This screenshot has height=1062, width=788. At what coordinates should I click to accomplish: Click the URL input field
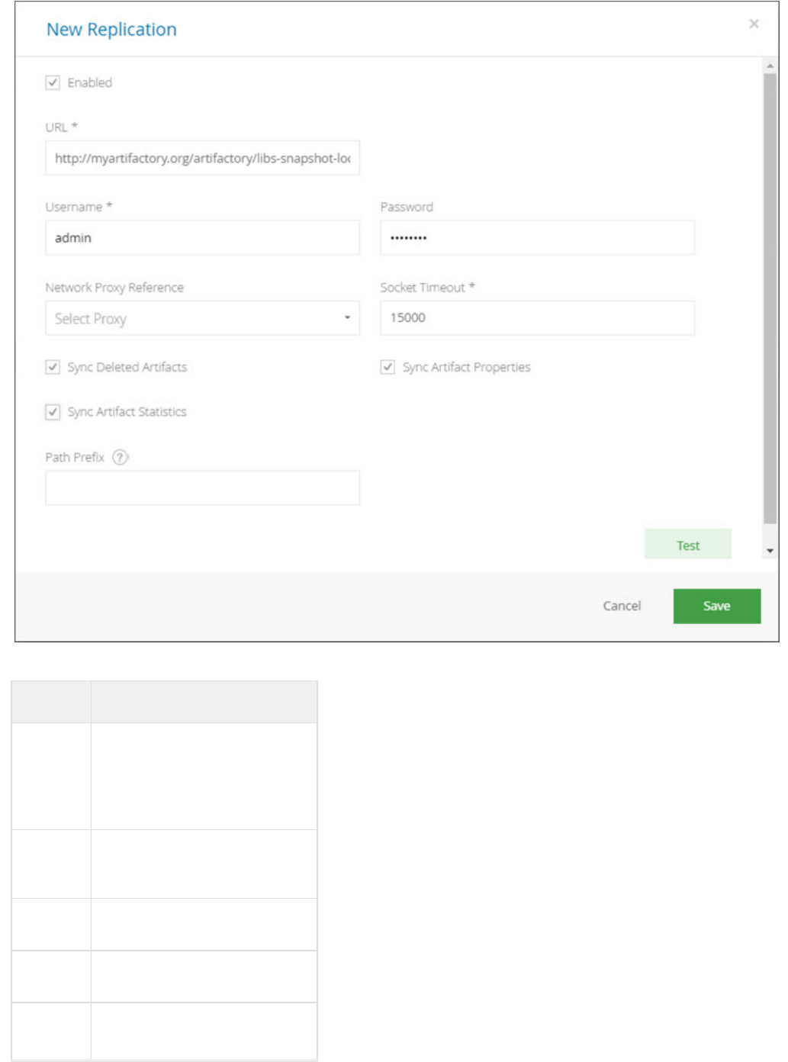202,158
